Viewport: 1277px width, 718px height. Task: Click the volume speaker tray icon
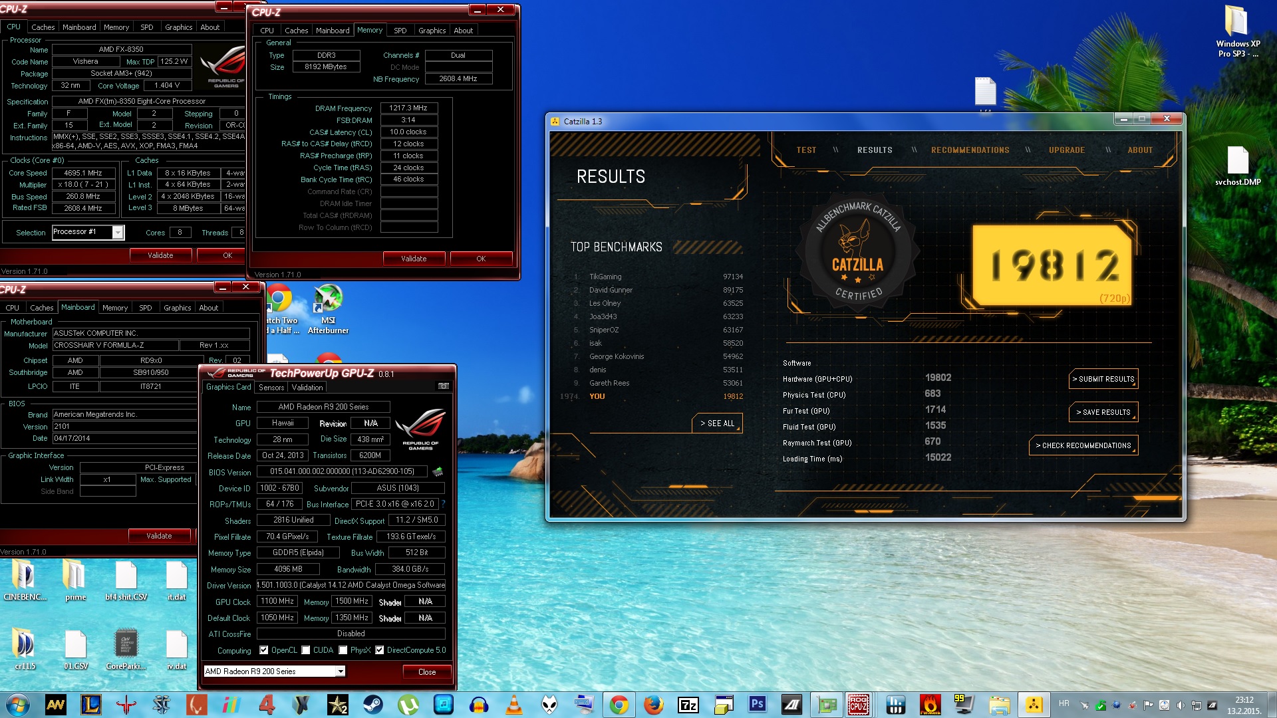coord(1180,705)
